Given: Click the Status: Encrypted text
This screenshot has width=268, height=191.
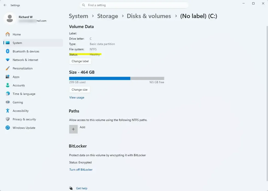Looking at the screenshot, I should (x=80, y=162).
